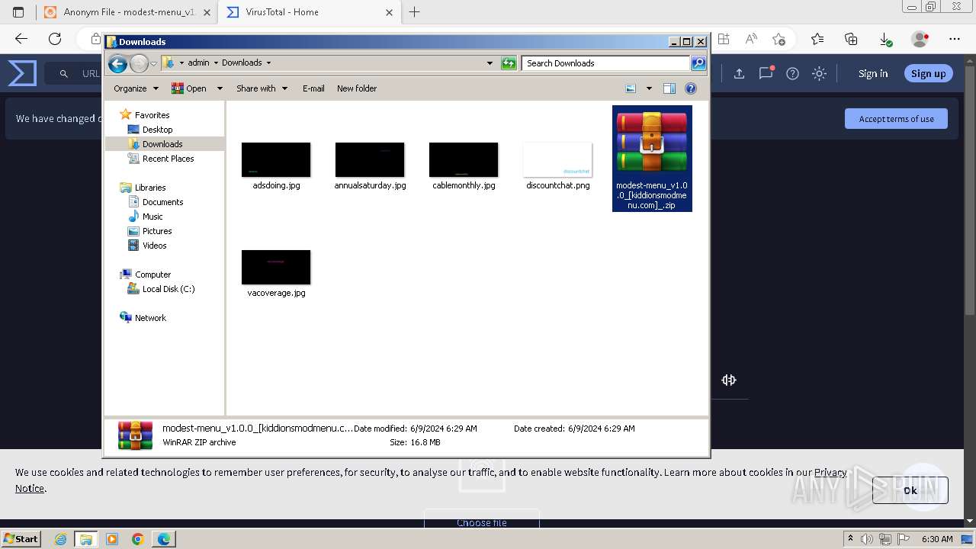976x549 pixels.
Task: Click the Sign in link
Action: (x=873, y=73)
